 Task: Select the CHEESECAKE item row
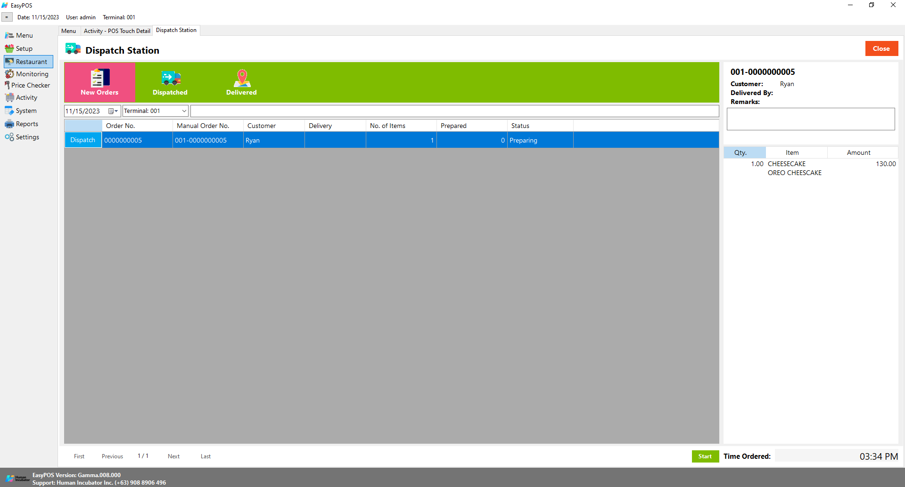click(811, 164)
